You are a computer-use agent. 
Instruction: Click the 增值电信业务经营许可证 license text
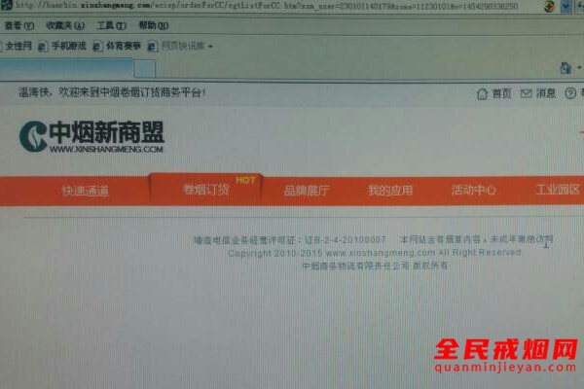click(x=290, y=240)
